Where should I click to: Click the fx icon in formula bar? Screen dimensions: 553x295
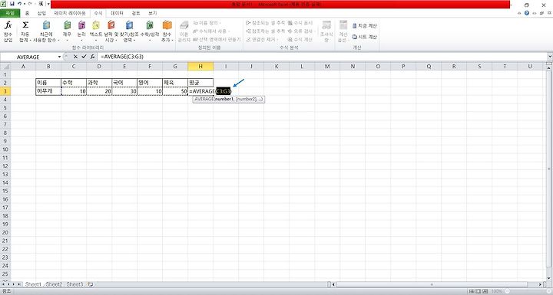pos(92,57)
